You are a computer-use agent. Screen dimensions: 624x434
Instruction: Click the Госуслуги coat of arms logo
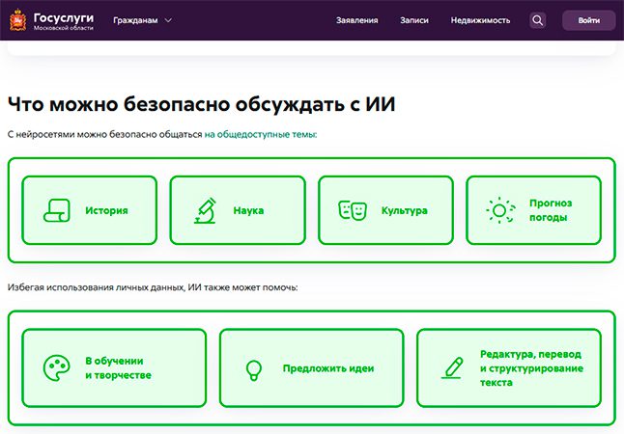pyautogui.click(x=19, y=20)
